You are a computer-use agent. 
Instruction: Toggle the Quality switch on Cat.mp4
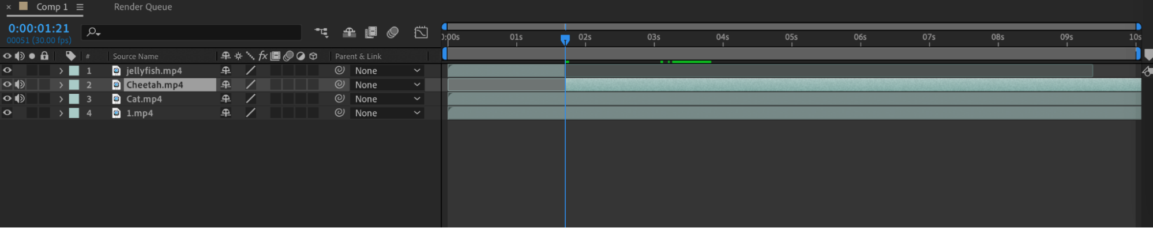pos(250,98)
